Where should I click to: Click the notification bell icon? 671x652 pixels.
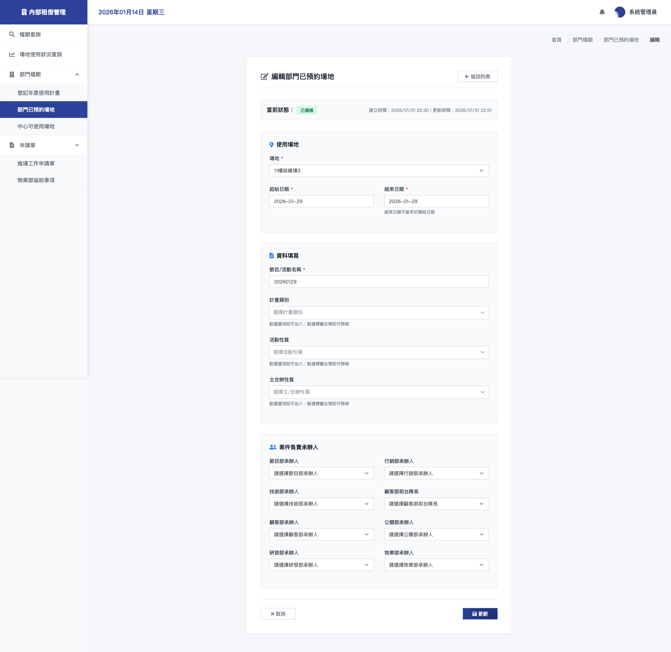(602, 12)
